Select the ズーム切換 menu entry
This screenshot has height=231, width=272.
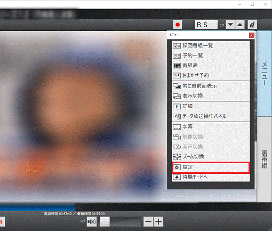(211, 157)
